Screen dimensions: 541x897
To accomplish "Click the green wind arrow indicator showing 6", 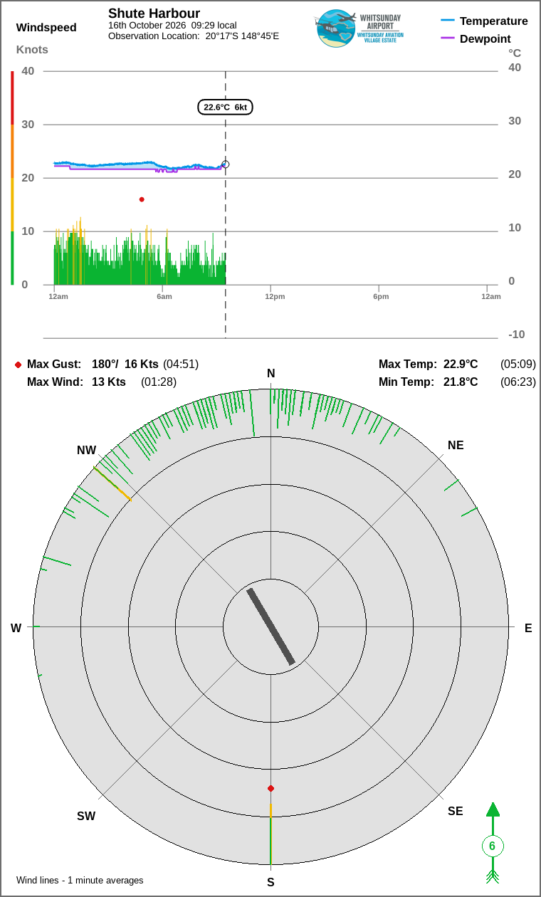I will [492, 843].
